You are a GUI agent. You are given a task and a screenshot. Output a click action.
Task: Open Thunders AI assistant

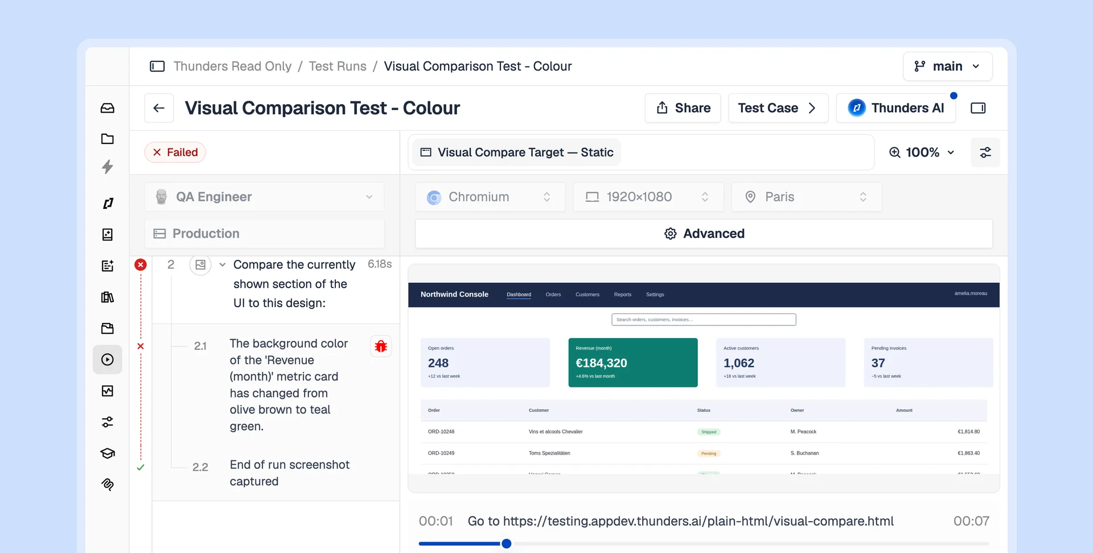[896, 108]
